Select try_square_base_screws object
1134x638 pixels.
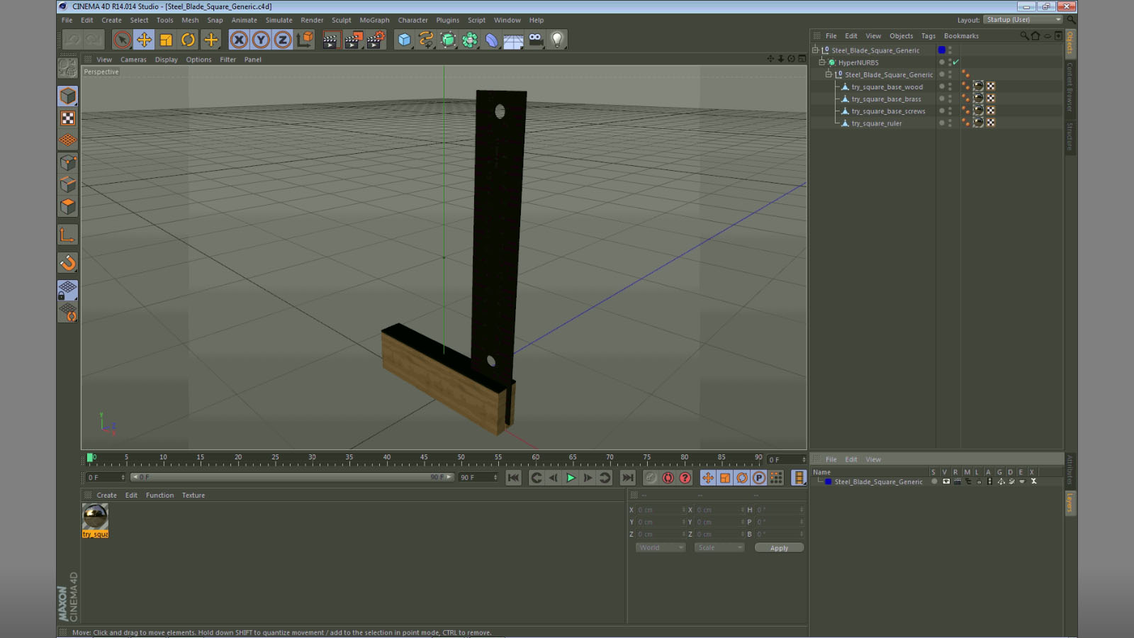(x=888, y=111)
